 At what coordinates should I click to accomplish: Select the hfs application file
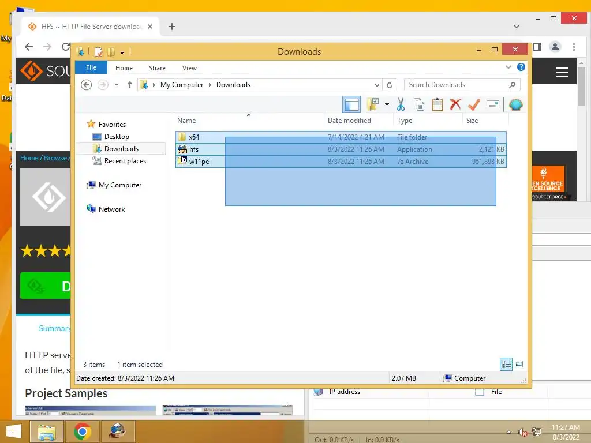(x=341, y=149)
